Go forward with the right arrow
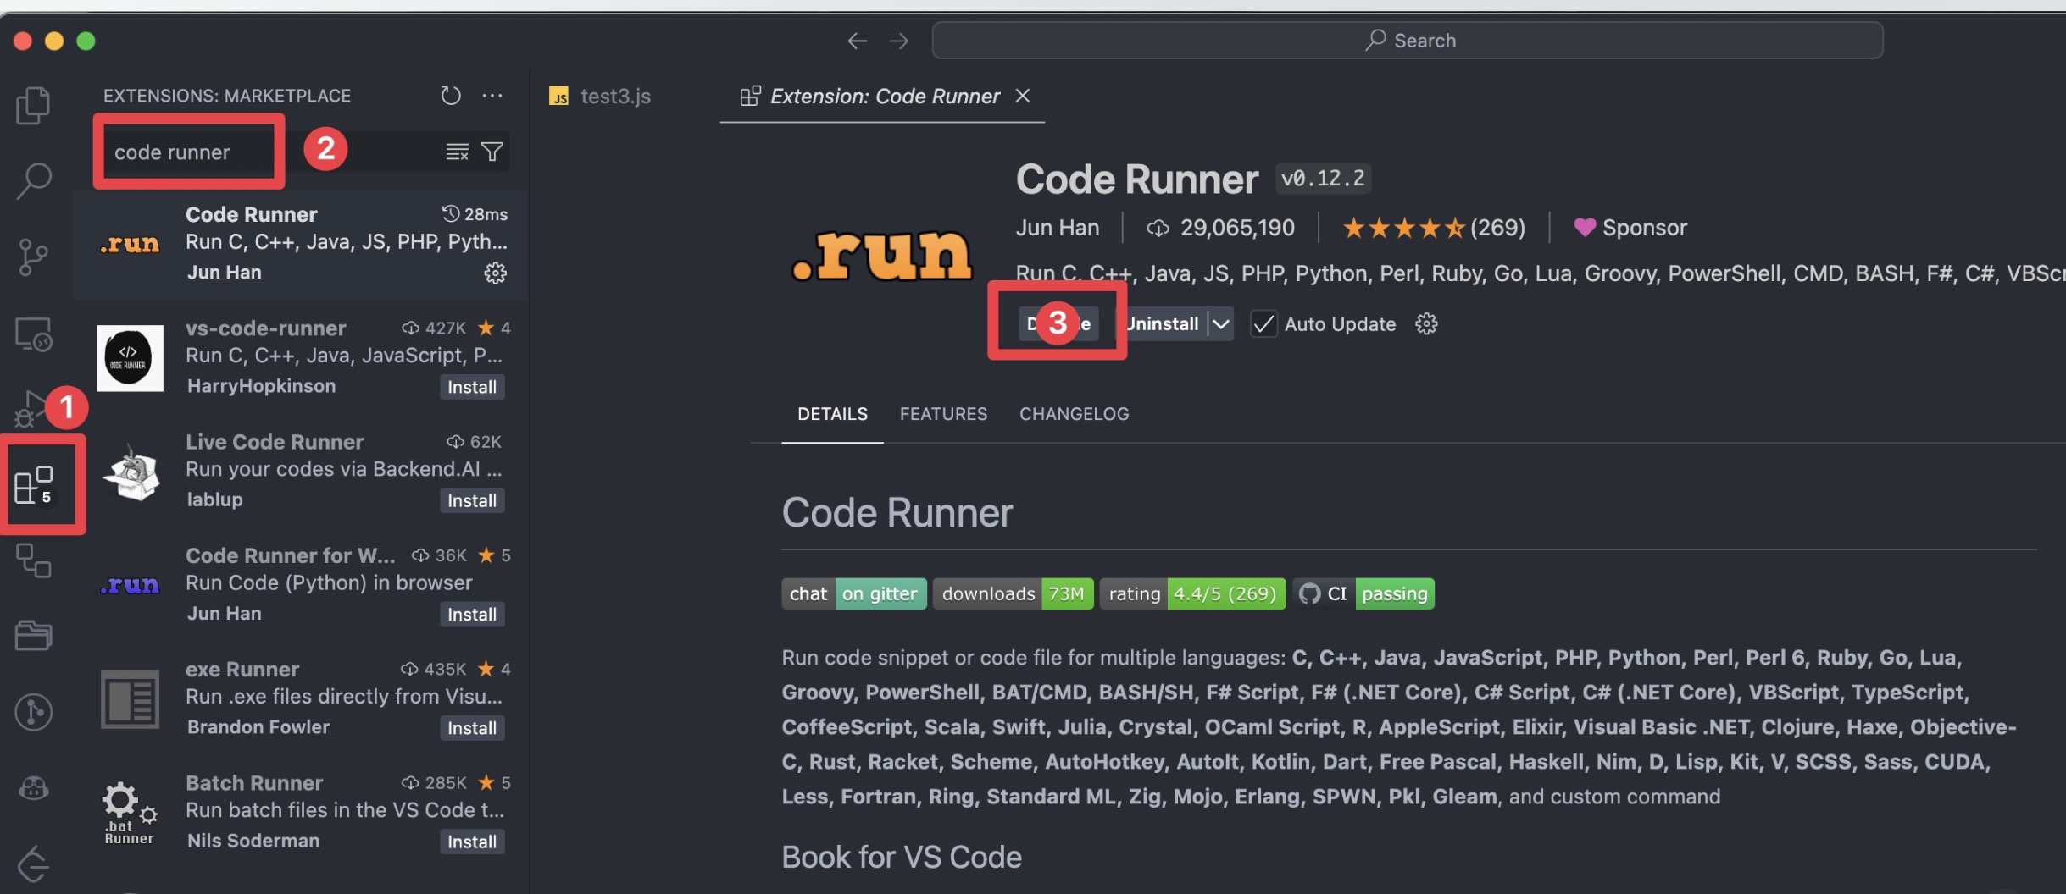The image size is (2066, 894). pyautogui.click(x=899, y=41)
